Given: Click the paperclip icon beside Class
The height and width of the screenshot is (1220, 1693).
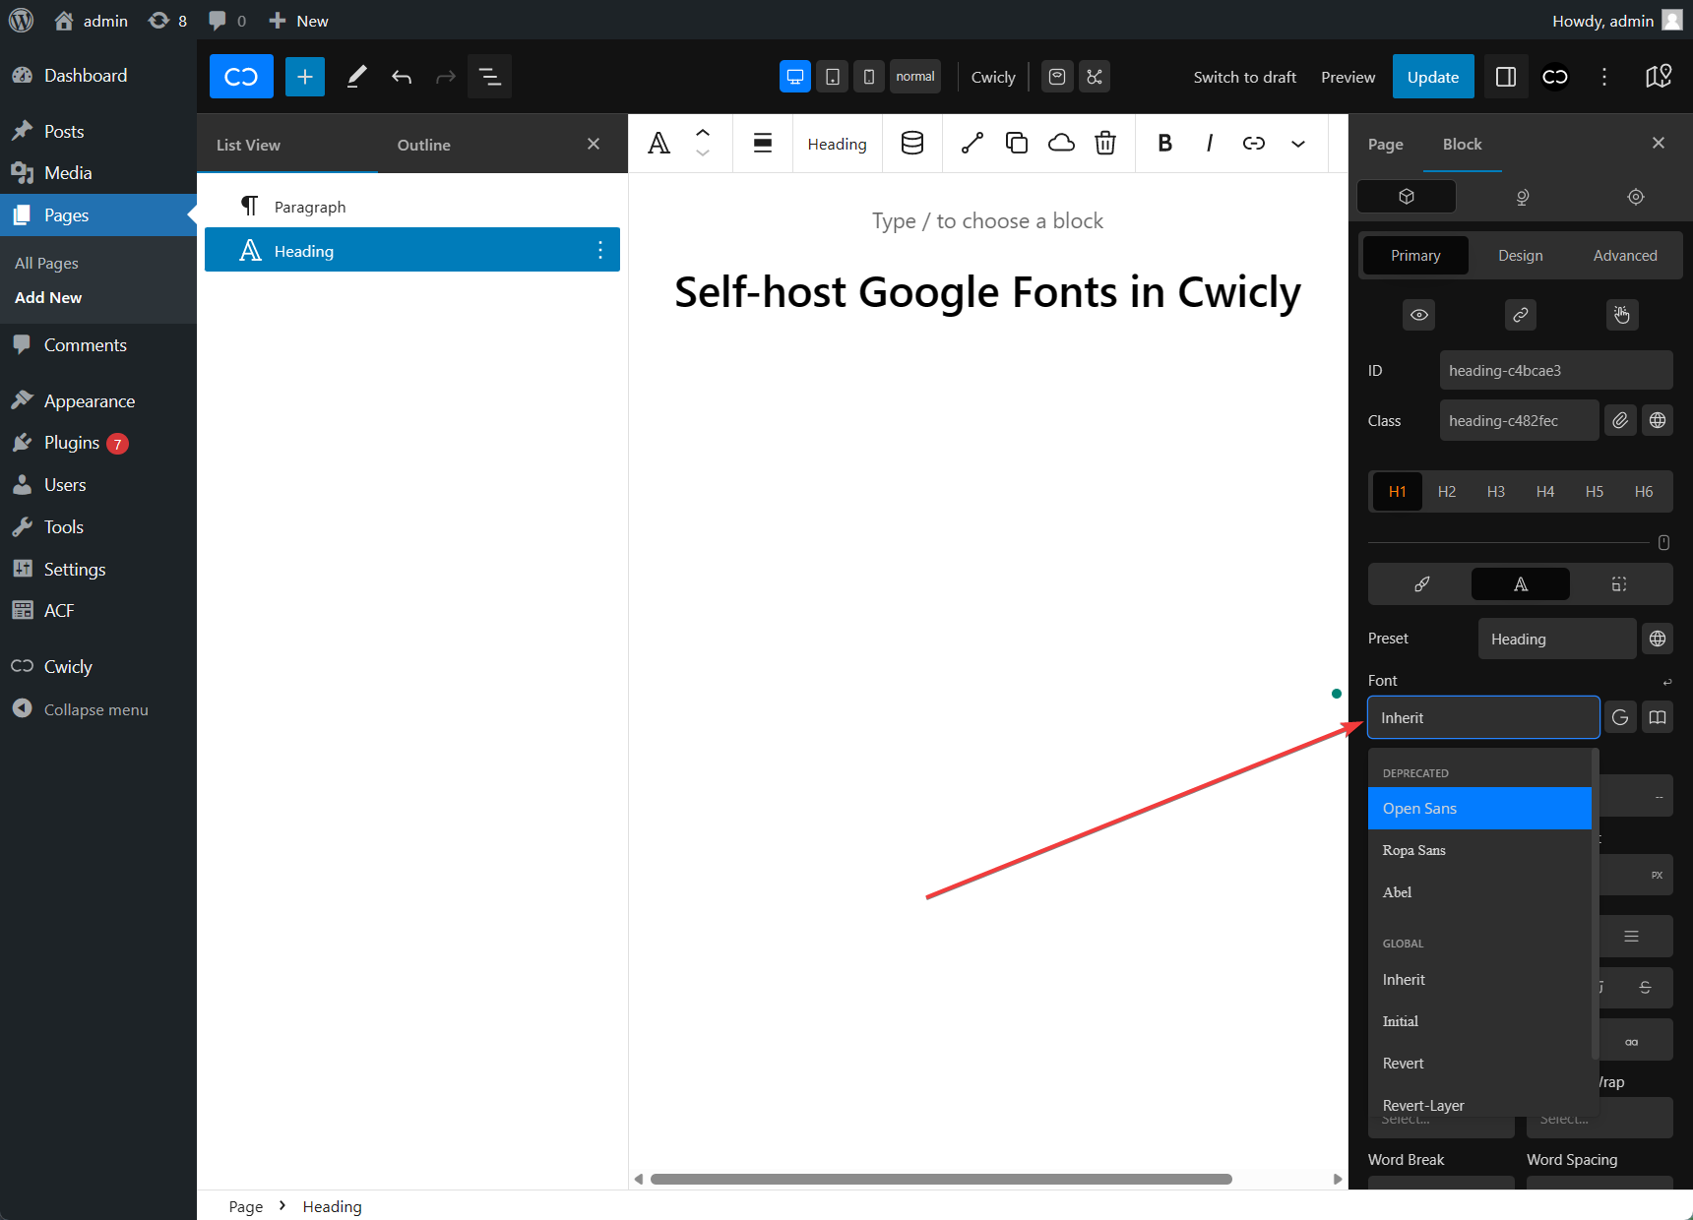Looking at the screenshot, I should (x=1620, y=421).
